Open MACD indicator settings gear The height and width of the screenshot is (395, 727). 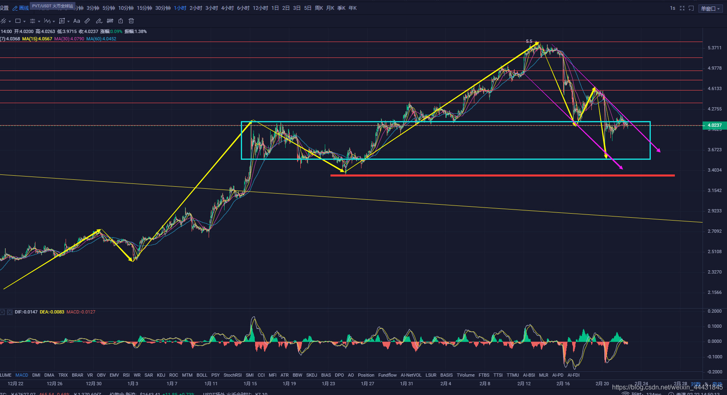click(x=2, y=312)
